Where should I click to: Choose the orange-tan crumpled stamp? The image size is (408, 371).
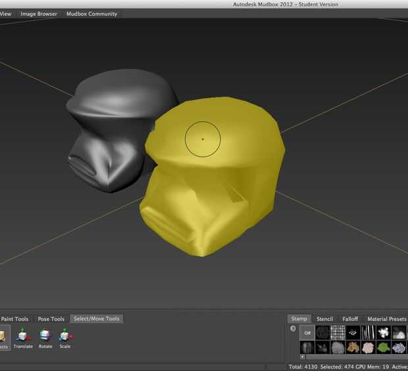coord(353,347)
